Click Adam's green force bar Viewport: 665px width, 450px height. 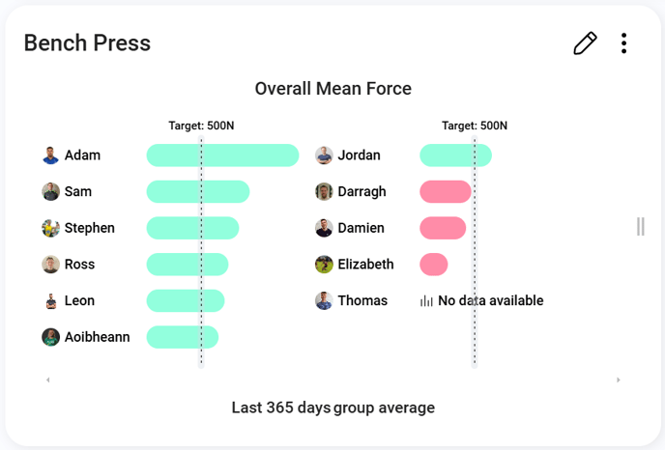point(222,155)
